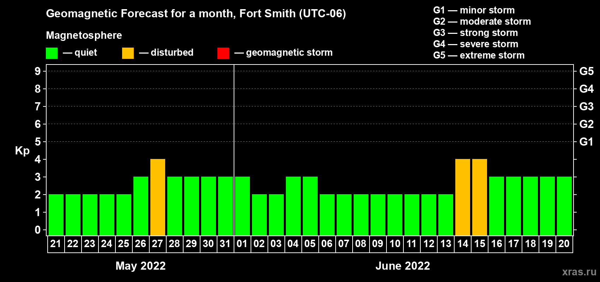Open the xras.ru watermark link
This screenshot has width=600, height=282.
pyautogui.click(x=579, y=272)
